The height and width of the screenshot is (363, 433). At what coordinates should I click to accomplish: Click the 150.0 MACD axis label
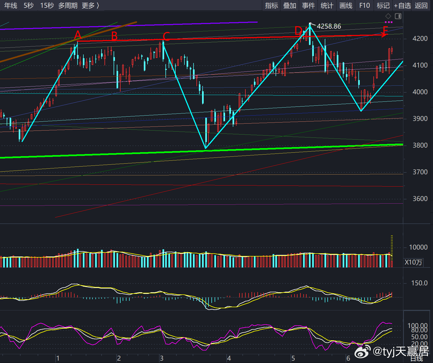click(x=419, y=283)
